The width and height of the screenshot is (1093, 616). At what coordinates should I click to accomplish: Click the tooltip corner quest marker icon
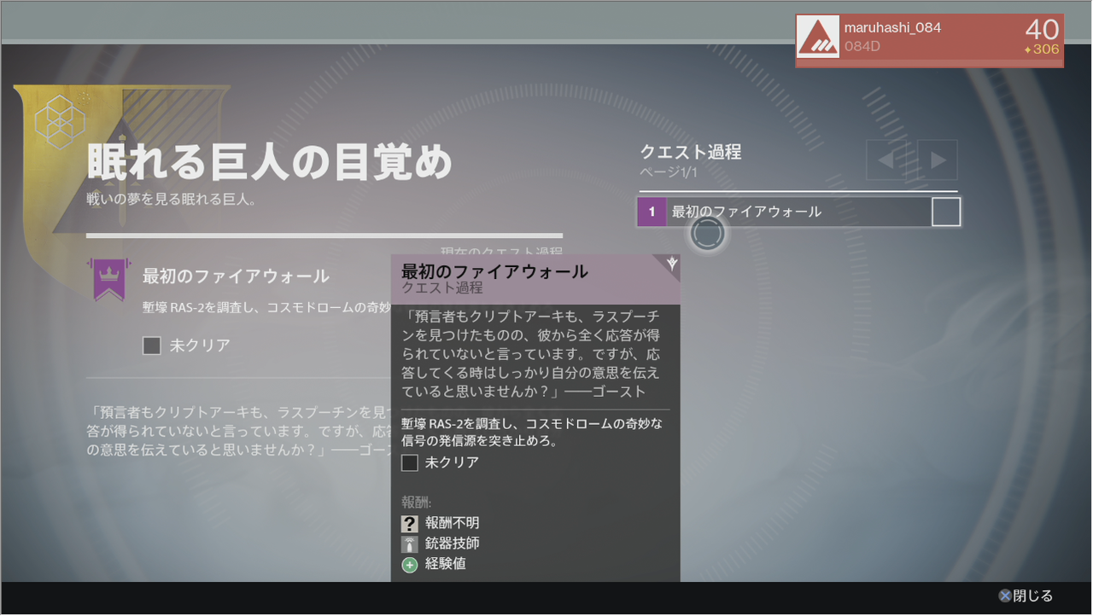[x=671, y=264]
